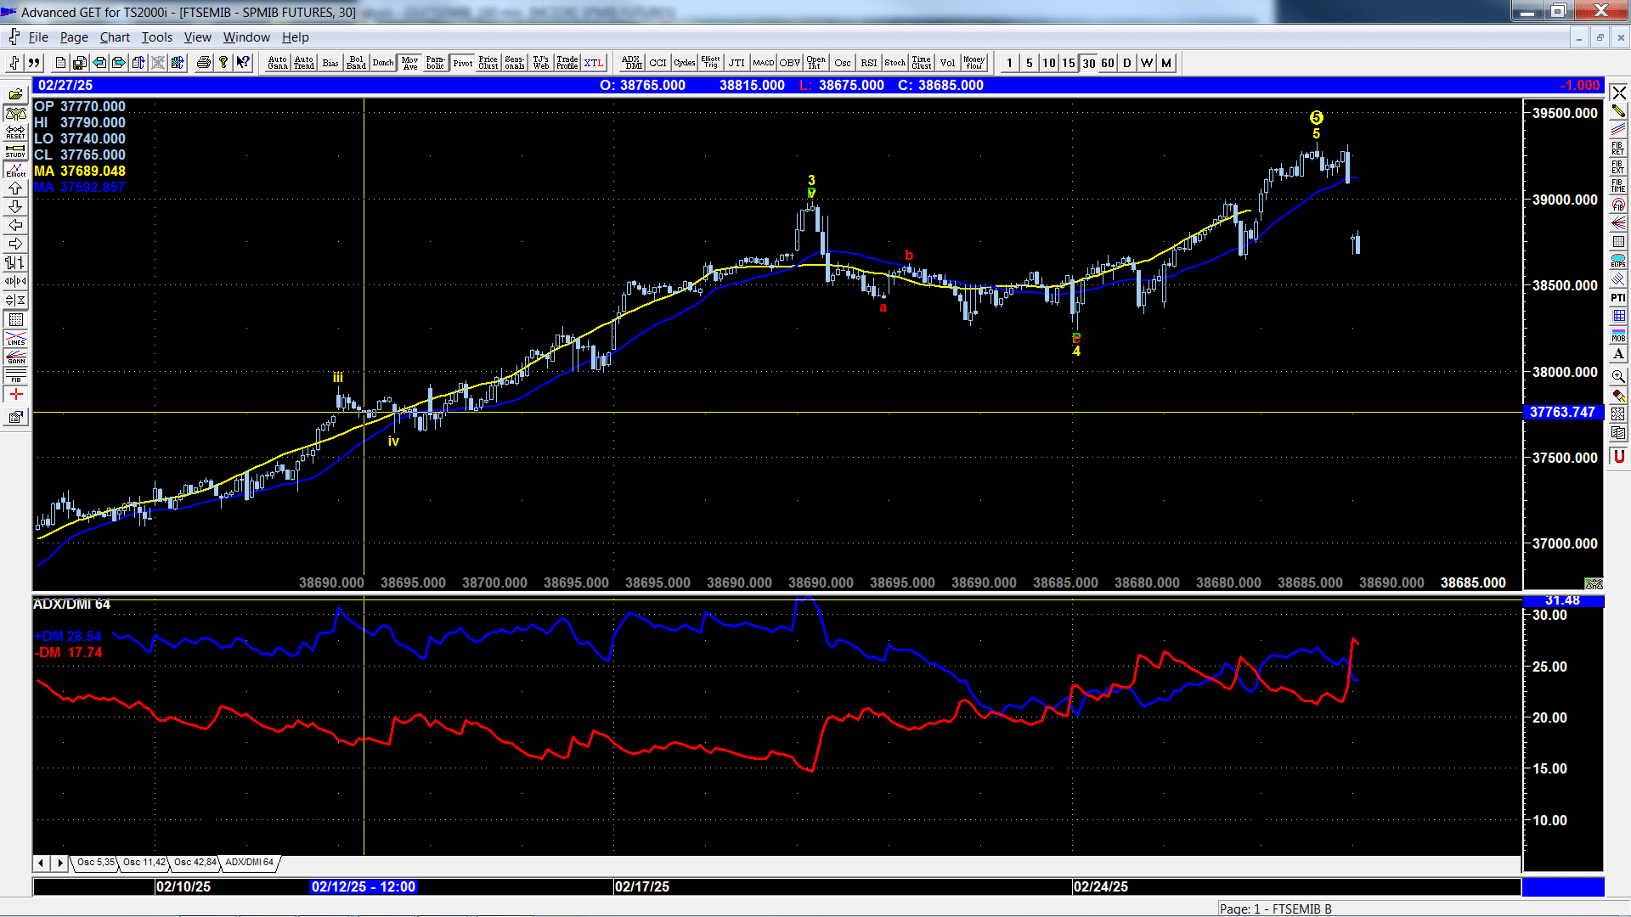Select the FIB RET tool on right toolbar
The height and width of the screenshot is (917, 1631).
tap(1618, 149)
